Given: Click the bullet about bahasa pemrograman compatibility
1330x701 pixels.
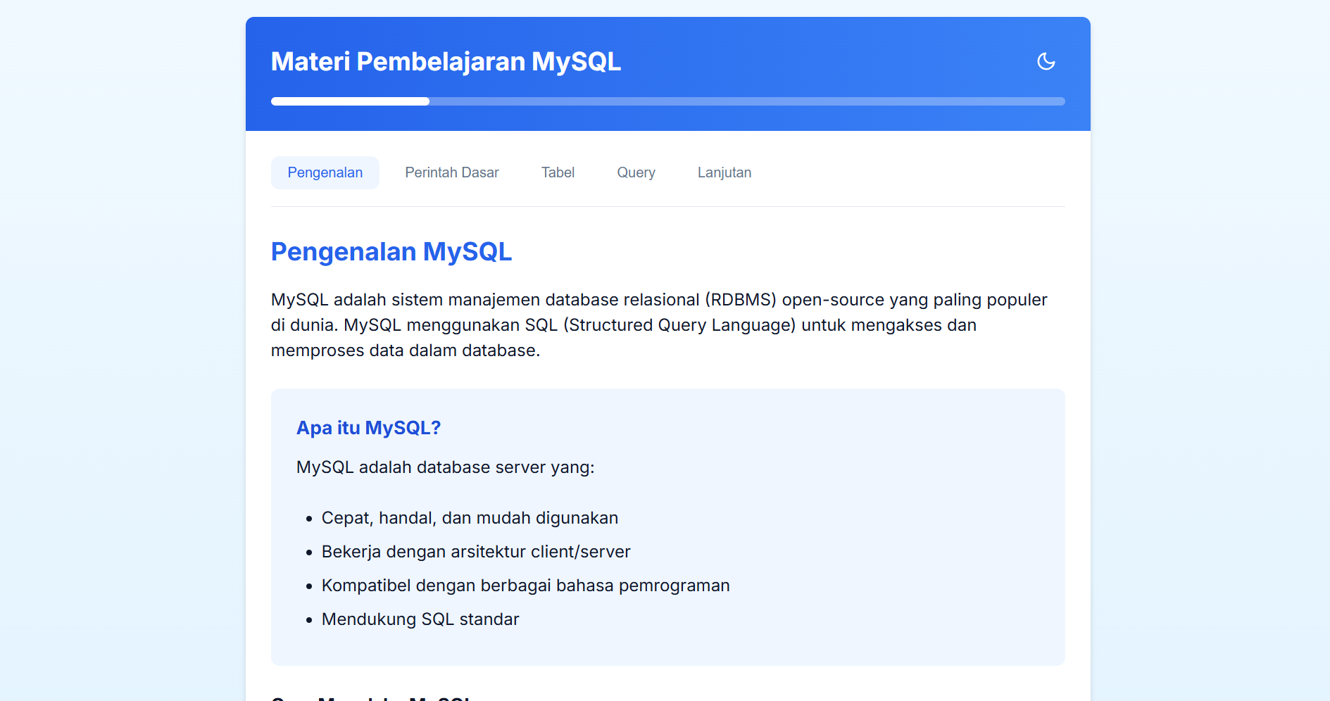Looking at the screenshot, I should [x=525, y=585].
